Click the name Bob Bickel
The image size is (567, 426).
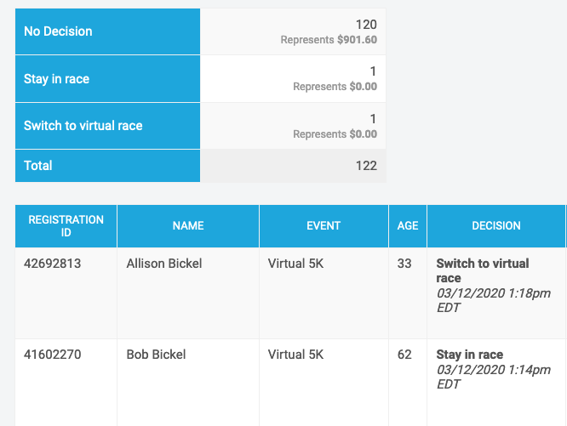tap(156, 355)
